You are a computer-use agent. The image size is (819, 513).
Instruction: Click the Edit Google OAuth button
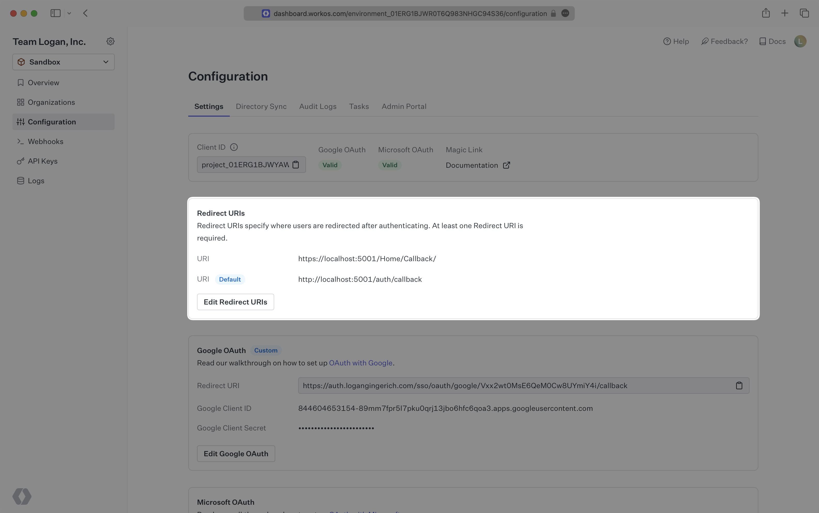coord(235,453)
